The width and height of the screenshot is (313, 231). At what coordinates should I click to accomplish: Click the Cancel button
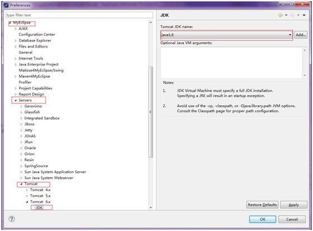pyautogui.click(x=292, y=219)
